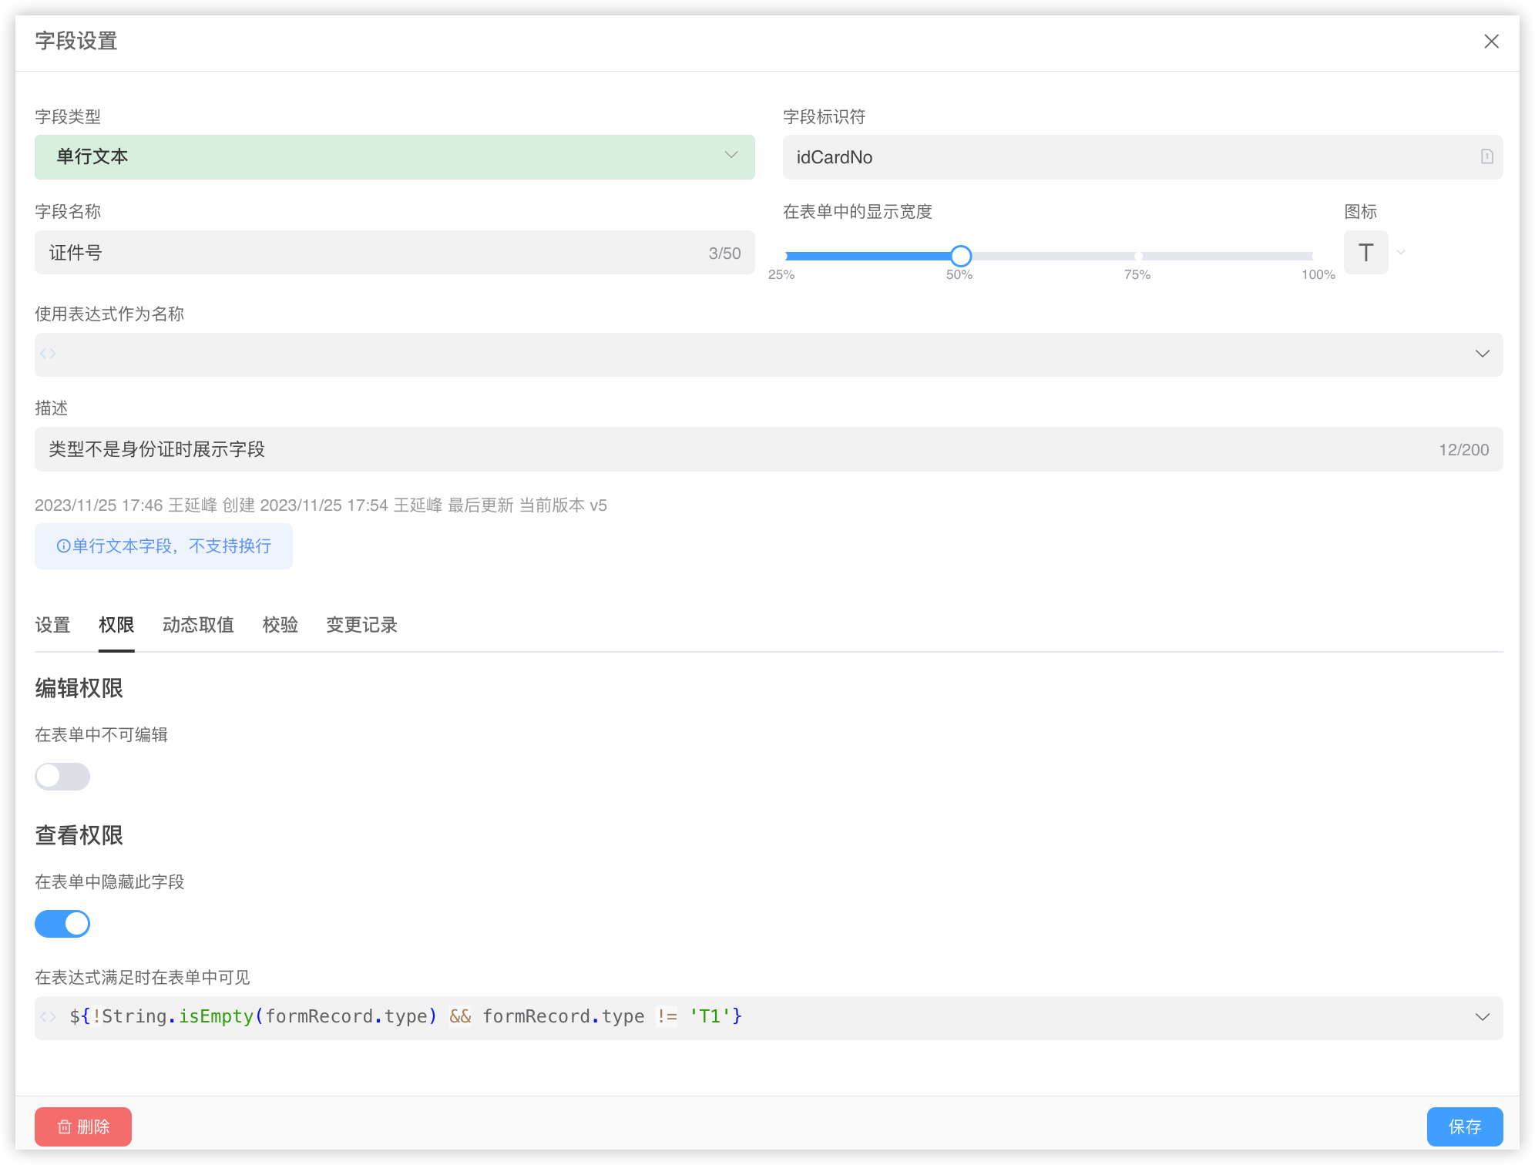Image resolution: width=1535 pixels, height=1165 pixels.
Task: Toggle 在表单中不可编辑 switch on
Action: pyautogui.click(x=62, y=776)
